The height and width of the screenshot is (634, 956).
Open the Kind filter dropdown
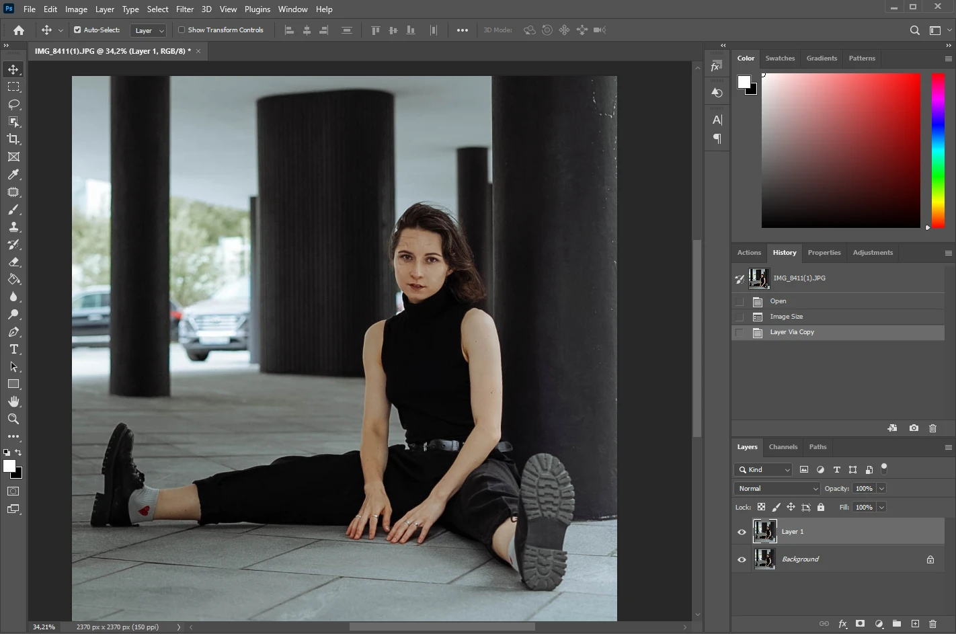[763, 469]
